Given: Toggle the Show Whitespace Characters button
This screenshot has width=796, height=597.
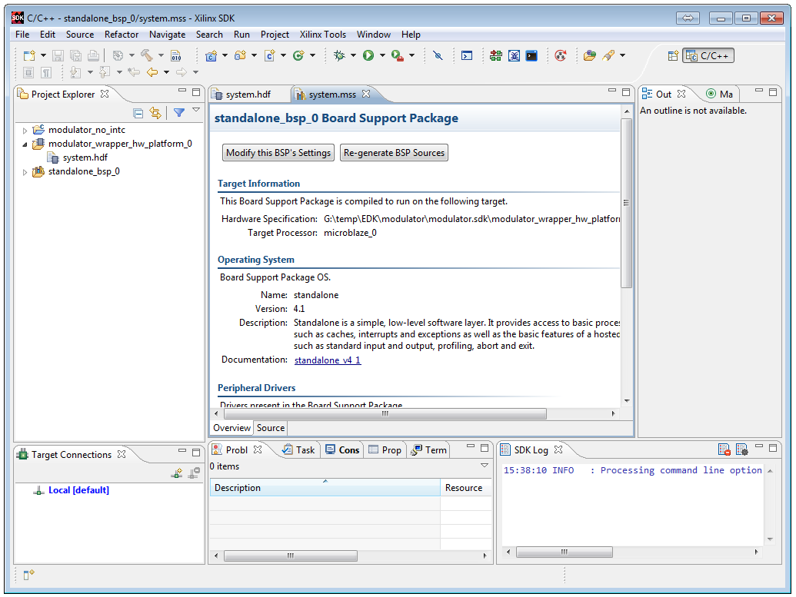Looking at the screenshot, I should coord(46,72).
